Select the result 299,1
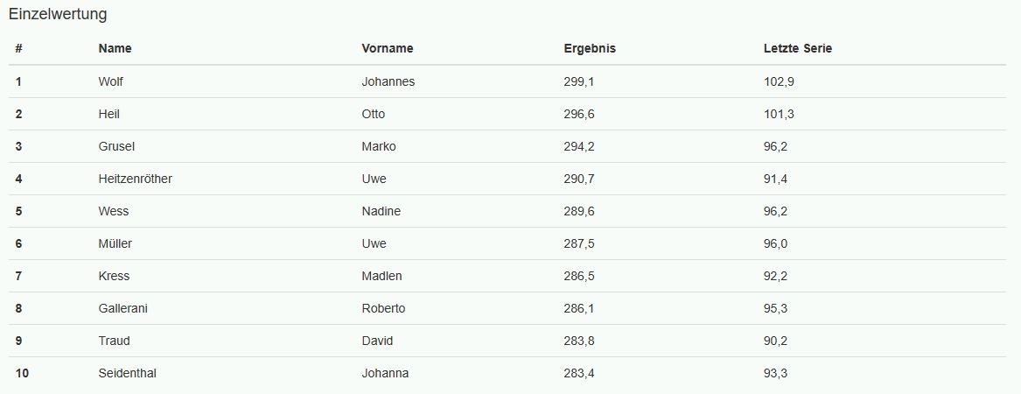1021x394 pixels. 579,81
